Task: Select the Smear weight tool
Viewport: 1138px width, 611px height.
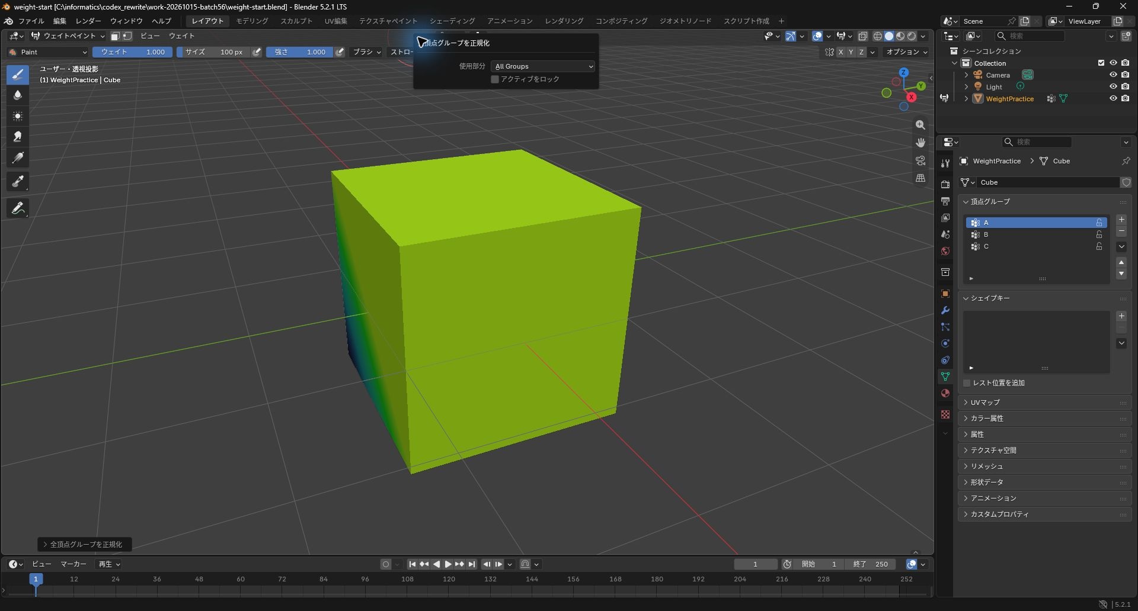Action: [18, 137]
